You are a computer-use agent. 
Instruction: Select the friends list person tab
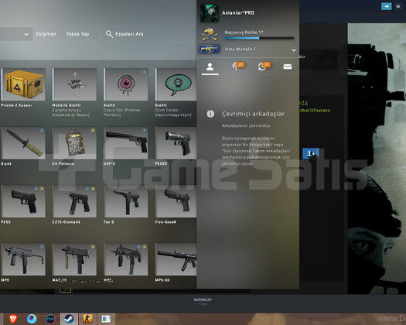pyautogui.click(x=210, y=67)
